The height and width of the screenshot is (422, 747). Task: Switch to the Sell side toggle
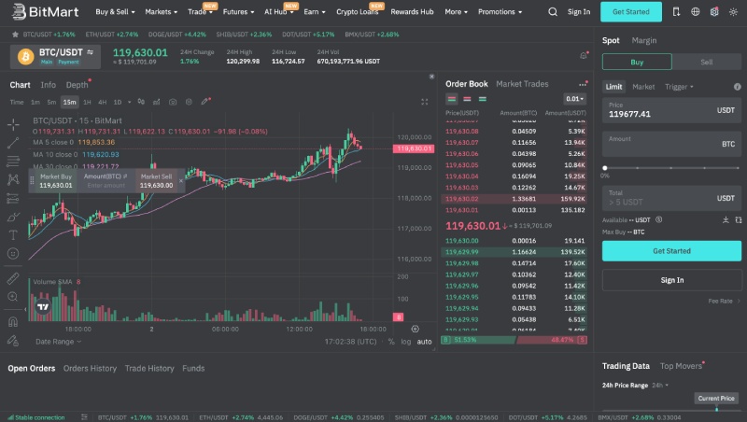[706, 62]
